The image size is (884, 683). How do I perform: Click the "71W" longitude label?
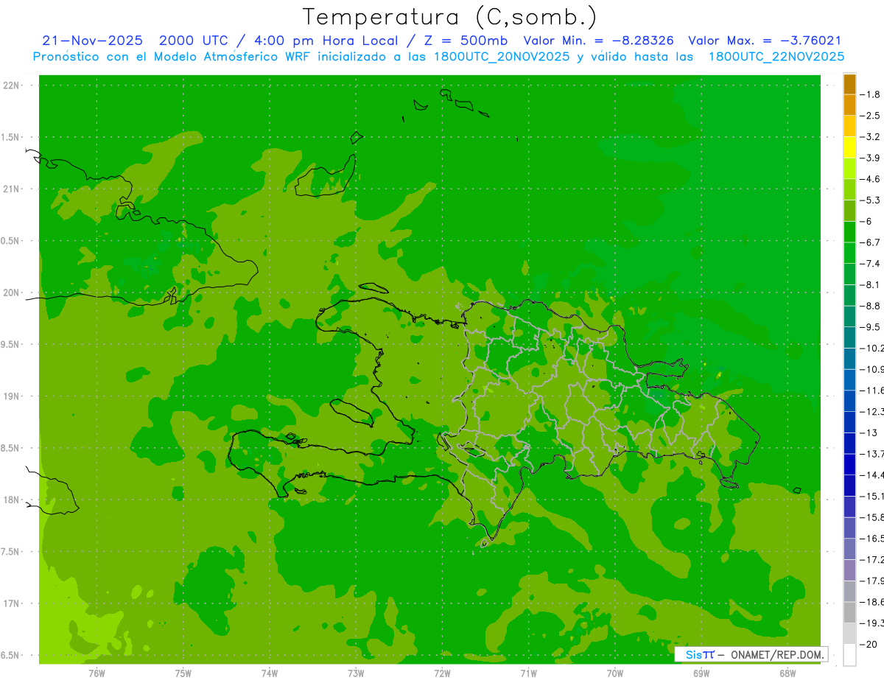pyautogui.click(x=528, y=673)
